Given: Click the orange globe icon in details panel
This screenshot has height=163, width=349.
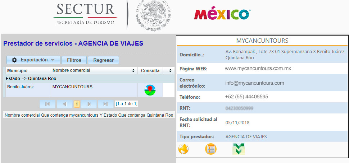Looking at the screenshot, I should click(183, 149).
